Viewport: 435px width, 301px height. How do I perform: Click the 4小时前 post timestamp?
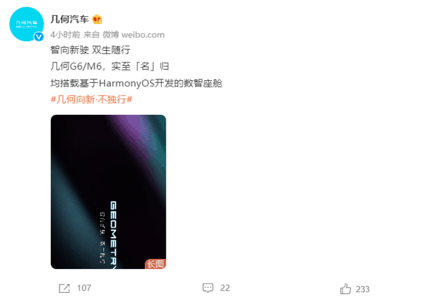coord(65,35)
